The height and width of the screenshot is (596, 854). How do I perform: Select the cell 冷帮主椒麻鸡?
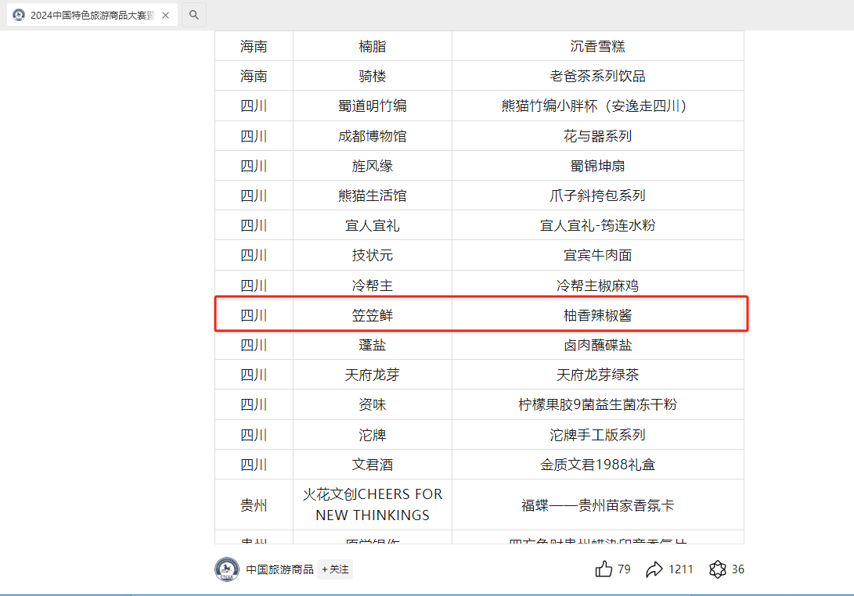[x=598, y=285]
